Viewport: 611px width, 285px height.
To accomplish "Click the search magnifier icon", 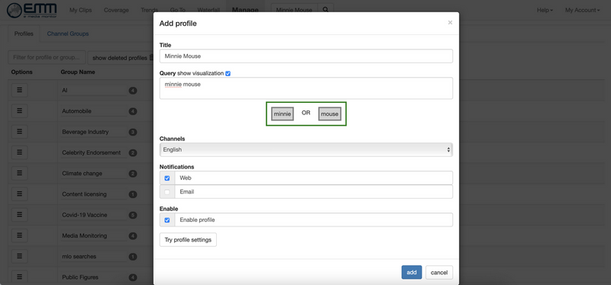I will [325, 10].
